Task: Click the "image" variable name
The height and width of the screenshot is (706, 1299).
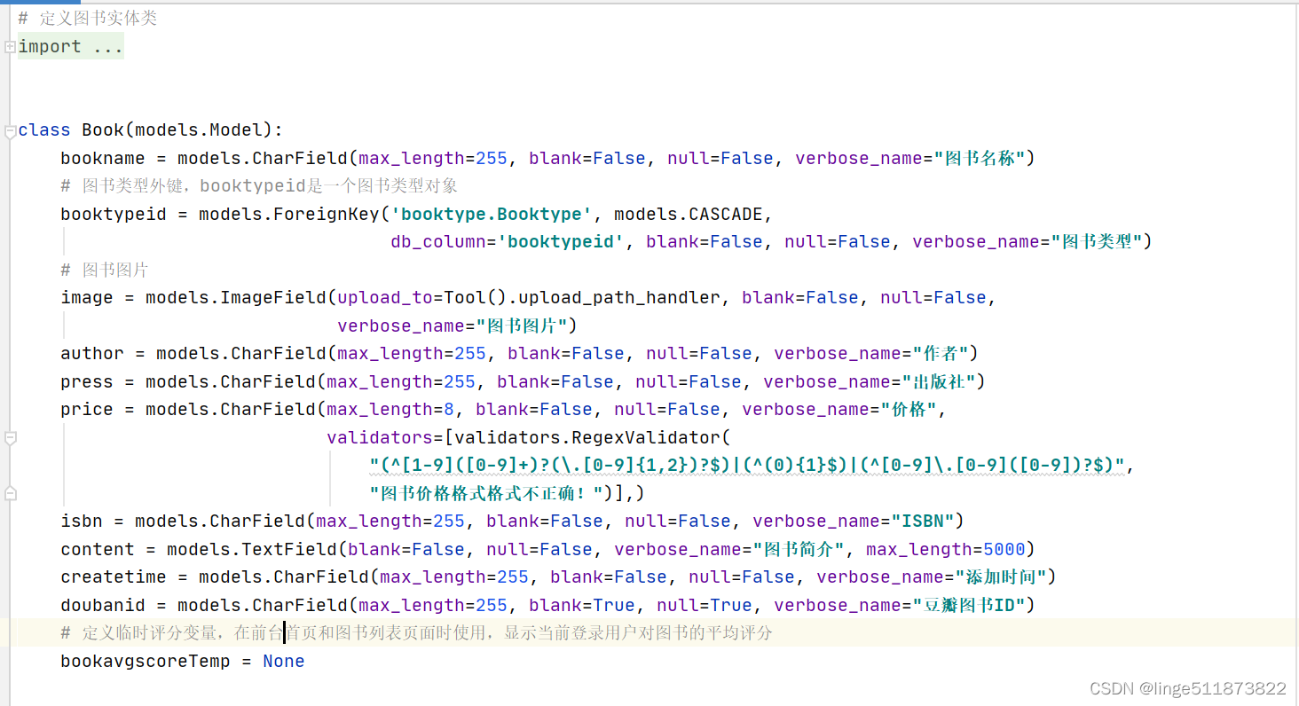Action: 87,297
